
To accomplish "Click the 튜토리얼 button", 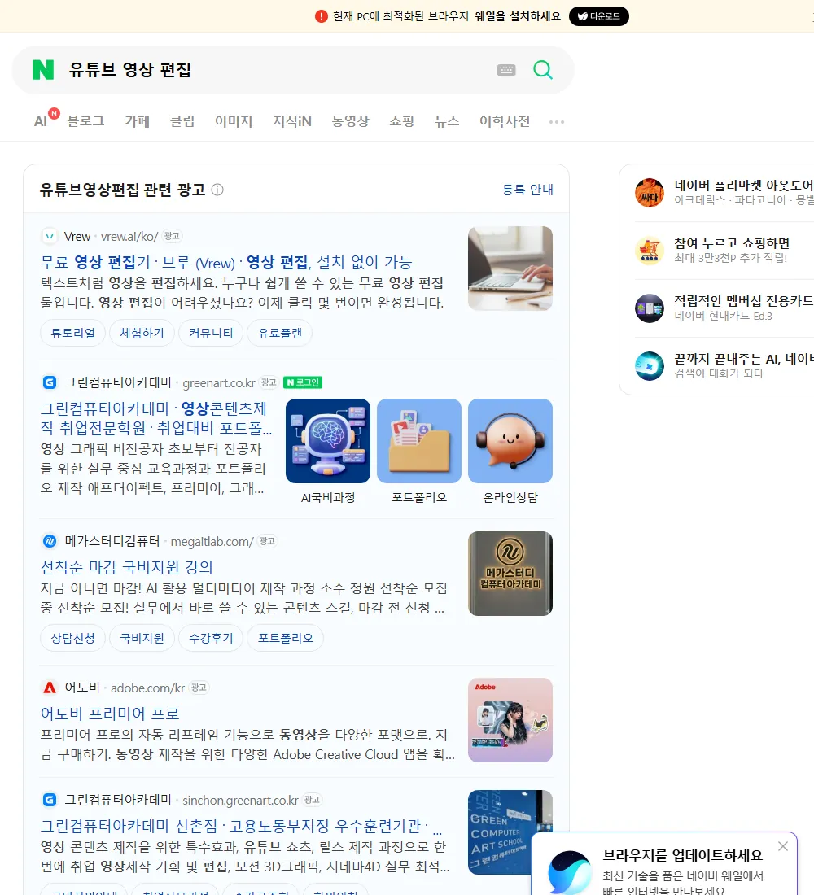I will click(x=72, y=333).
